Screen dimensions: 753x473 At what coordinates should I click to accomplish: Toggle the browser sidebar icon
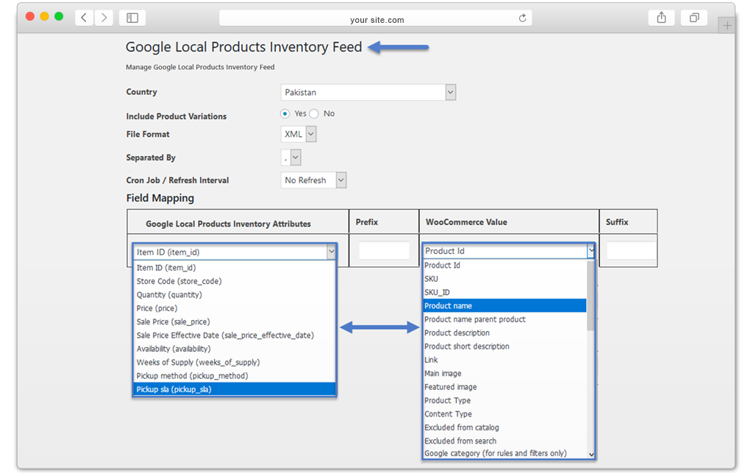tap(132, 18)
